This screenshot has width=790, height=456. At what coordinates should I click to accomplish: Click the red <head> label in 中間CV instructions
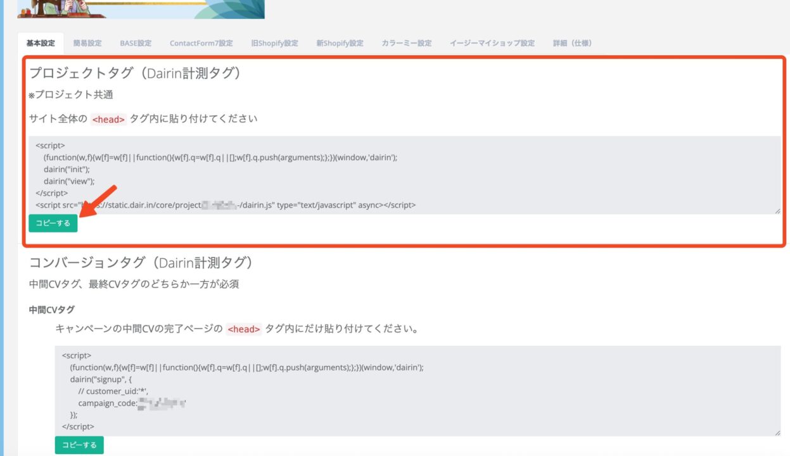pyautogui.click(x=244, y=329)
